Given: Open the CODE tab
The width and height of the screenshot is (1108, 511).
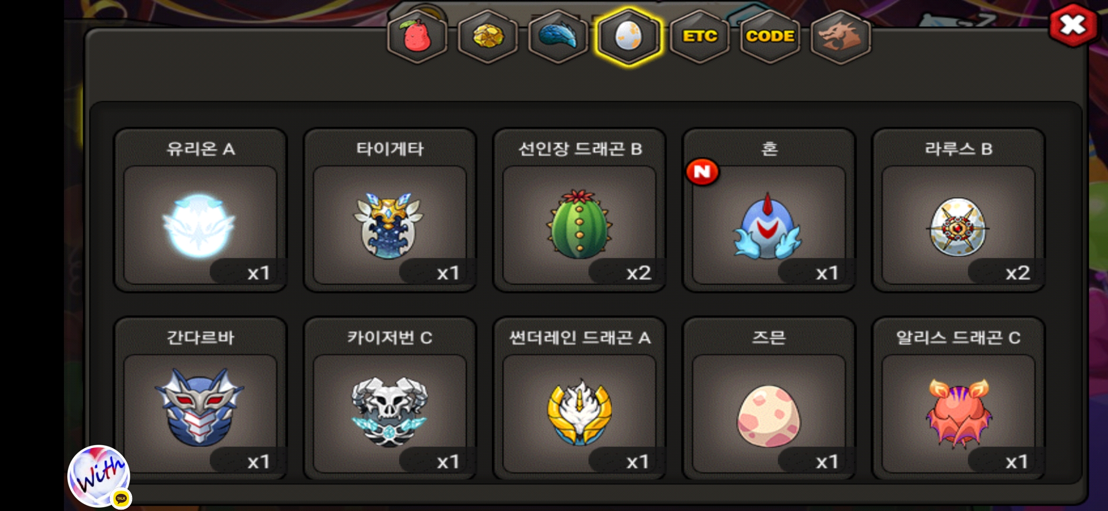Looking at the screenshot, I should point(770,36).
